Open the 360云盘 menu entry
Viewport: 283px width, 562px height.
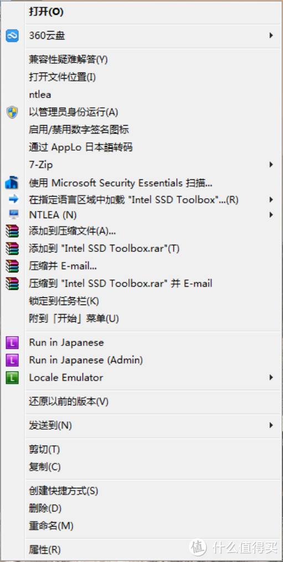[x=47, y=35]
